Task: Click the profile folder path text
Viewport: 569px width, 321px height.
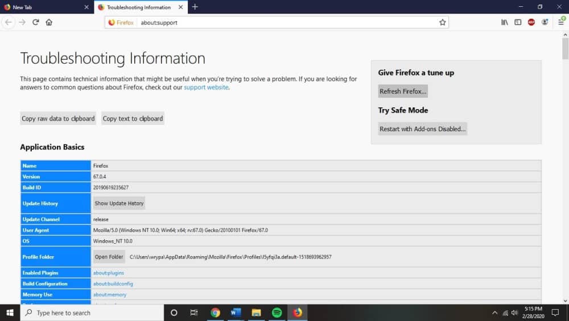Action: (x=230, y=257)
